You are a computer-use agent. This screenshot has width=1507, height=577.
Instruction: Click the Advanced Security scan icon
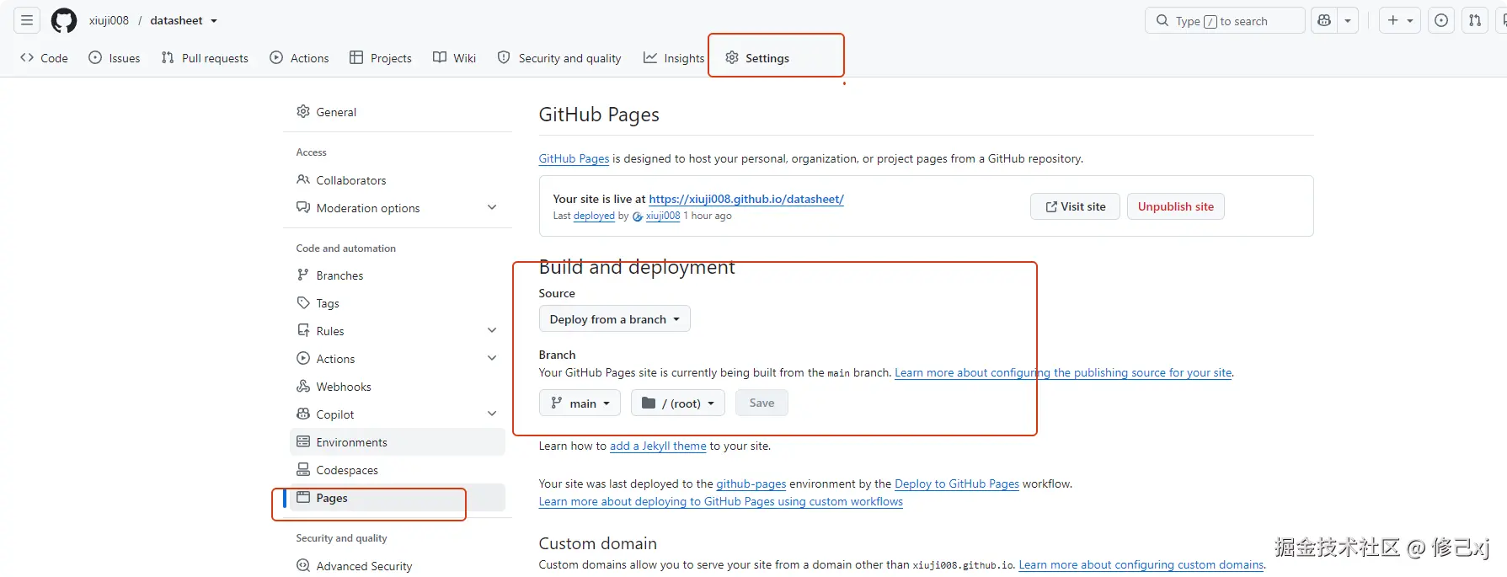pyautogui.click(x=303, y=565)
